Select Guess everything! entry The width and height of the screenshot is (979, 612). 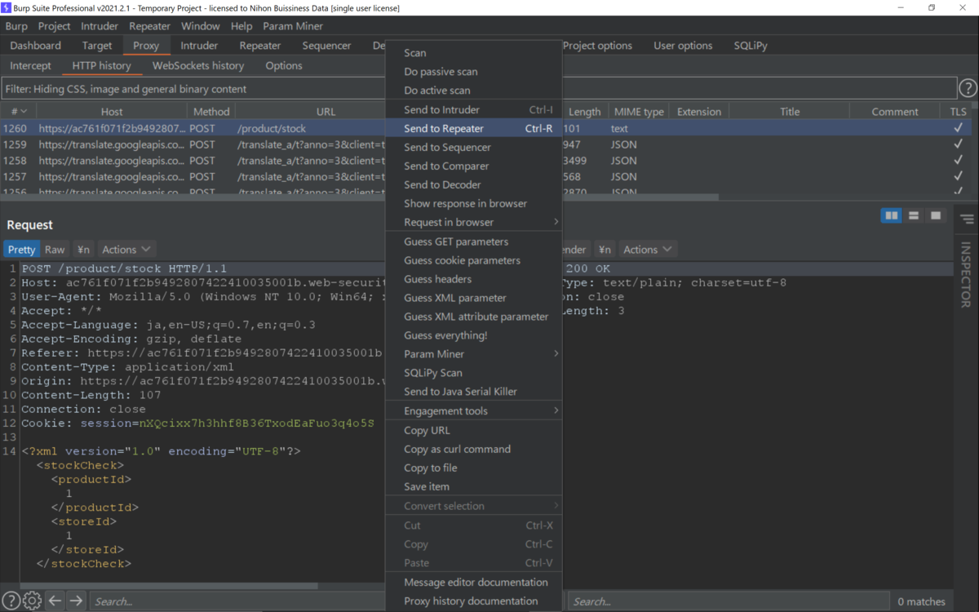[473, 335]
